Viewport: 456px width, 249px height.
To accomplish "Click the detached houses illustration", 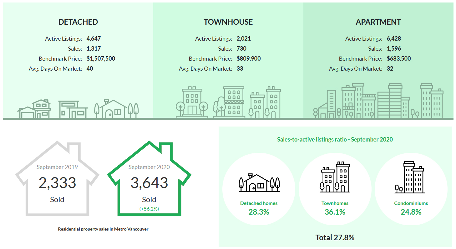I will point(78,109).
